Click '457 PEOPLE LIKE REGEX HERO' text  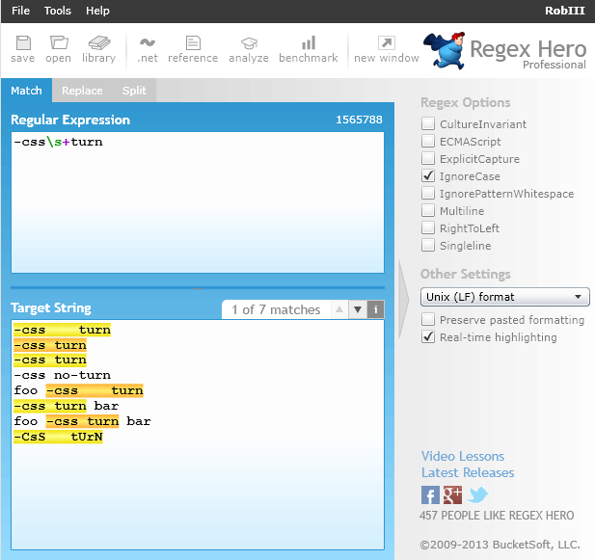(497, 516)
